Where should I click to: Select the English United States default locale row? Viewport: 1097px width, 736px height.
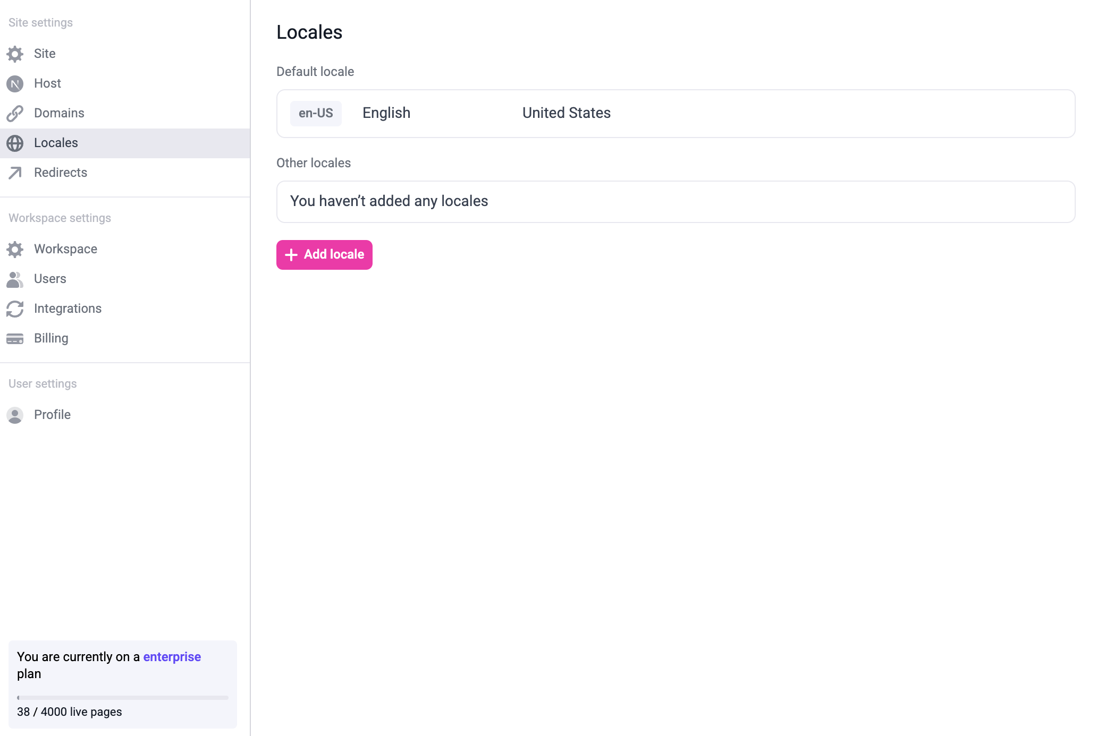tap(675, 114)
